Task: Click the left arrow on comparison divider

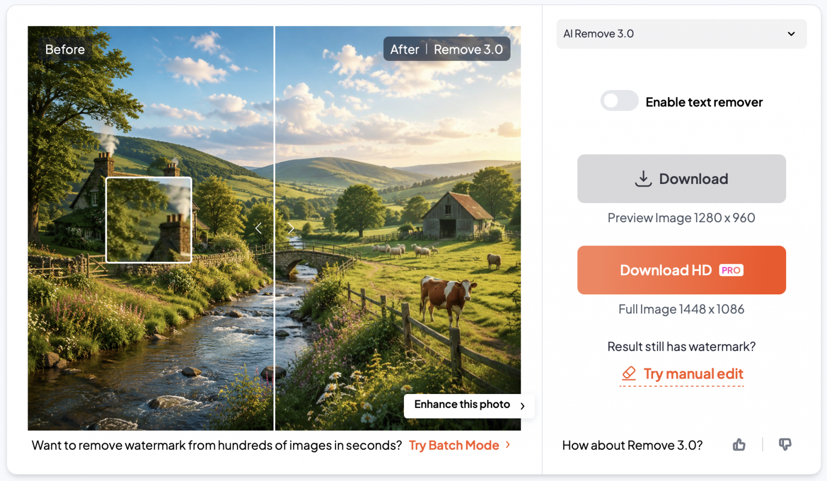Action: pos(259,229)
